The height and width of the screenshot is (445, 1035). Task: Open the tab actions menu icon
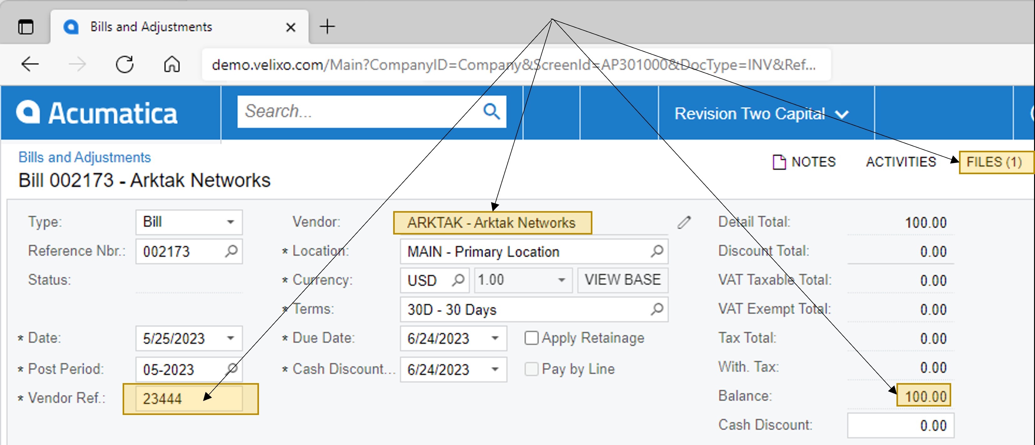click(x=26, y=27)
